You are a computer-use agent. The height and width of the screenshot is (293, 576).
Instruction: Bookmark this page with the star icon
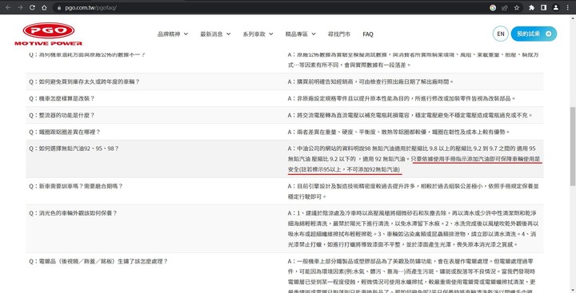click(x=517, y=8)
